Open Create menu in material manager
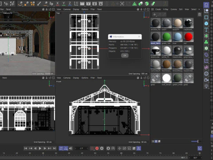This screenshot has height=160, width=213. coord(158,9)
